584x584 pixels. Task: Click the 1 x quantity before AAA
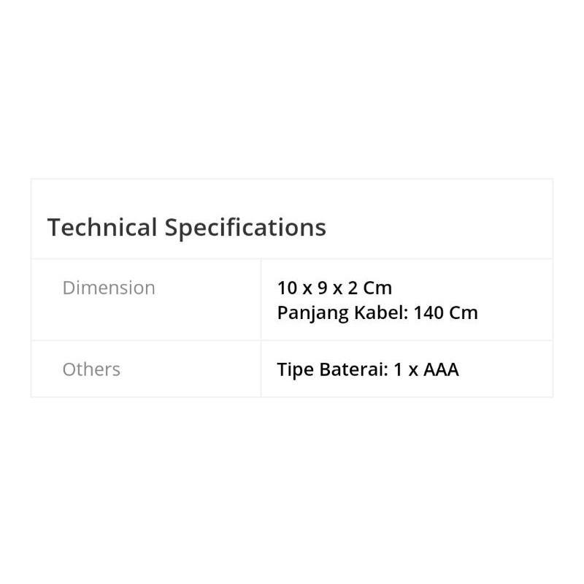point(406,369)
